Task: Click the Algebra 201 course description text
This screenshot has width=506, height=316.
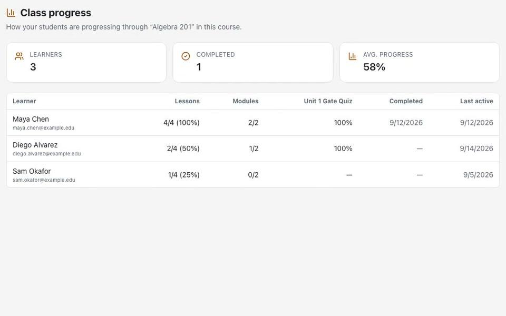Action: [x=124, y=27]
